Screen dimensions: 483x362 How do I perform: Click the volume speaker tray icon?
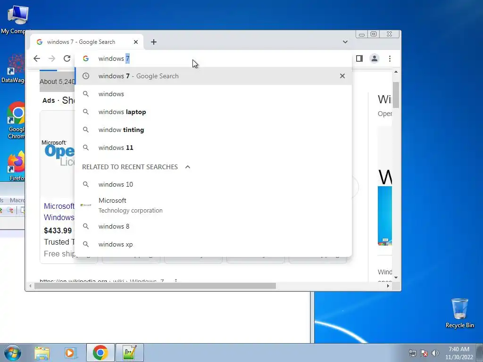[x=435, y=353]
